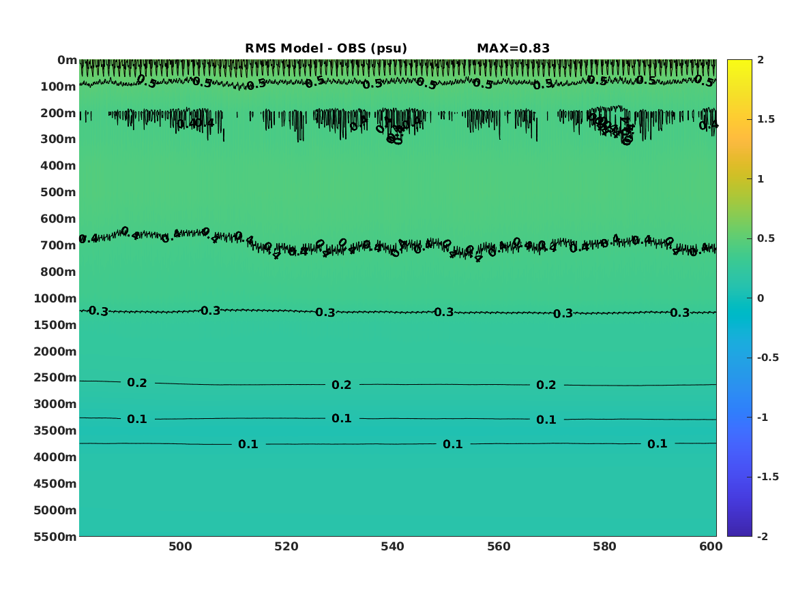Image resolution: width=796 pixels, height=596 pixels.
Task: Select the colorbar tick label '-2'
Action: tap(763, 536)
